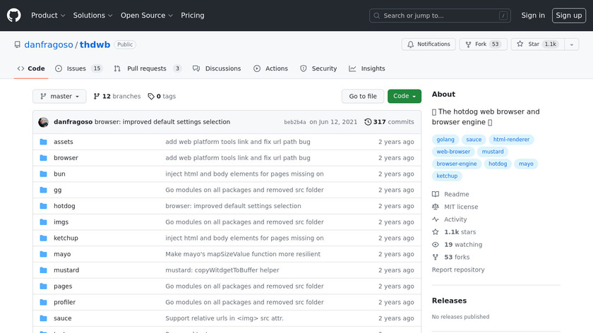Expand the green Code dropdown
The height and width of the screenshot is (333, 593).
(405, 97)
